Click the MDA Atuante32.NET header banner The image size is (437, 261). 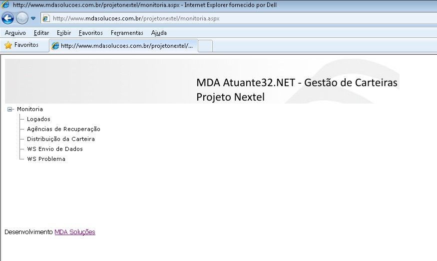coord(202,81)
